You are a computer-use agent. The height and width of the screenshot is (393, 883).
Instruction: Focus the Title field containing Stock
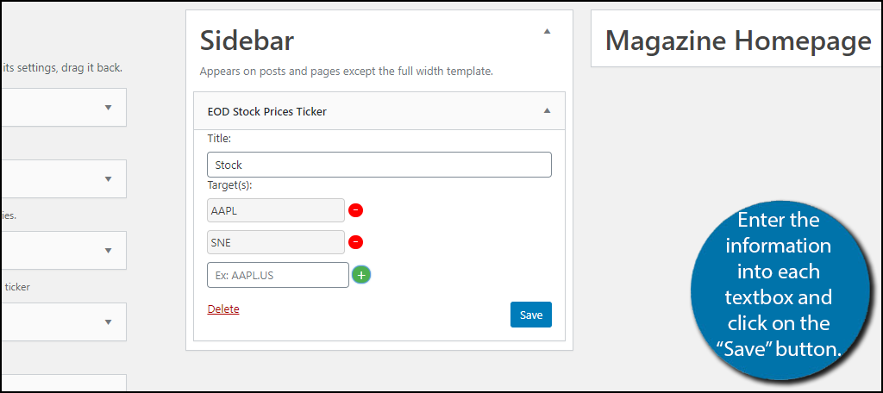(379, 165)
